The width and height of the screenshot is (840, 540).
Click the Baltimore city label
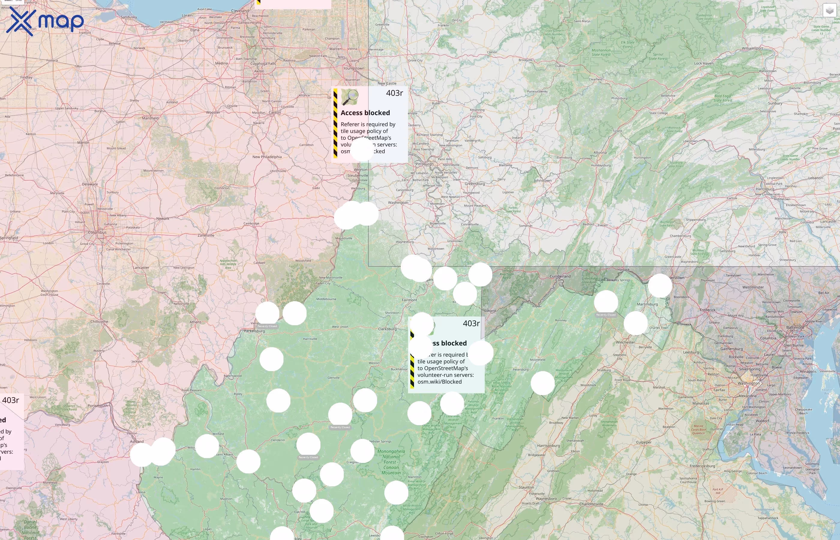(x=795, y=327)
